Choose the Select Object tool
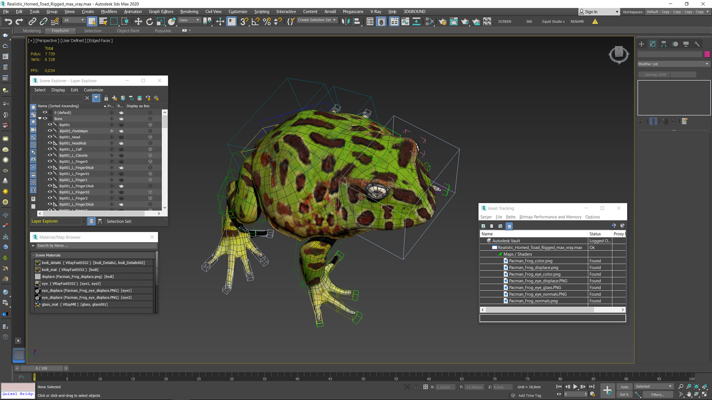 tap(92, 21)
